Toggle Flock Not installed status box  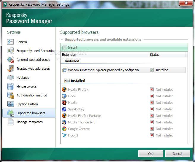tap(152, 96)
